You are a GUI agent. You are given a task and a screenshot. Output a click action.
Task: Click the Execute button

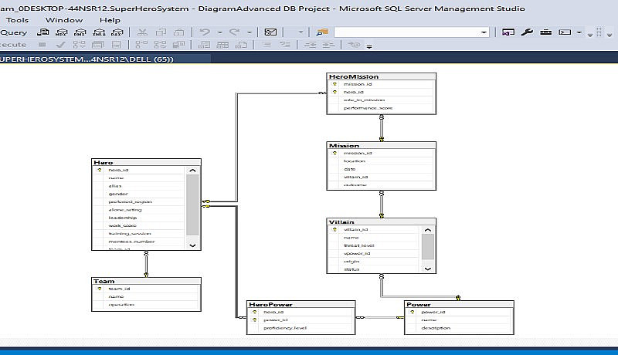tap(13, 45)
